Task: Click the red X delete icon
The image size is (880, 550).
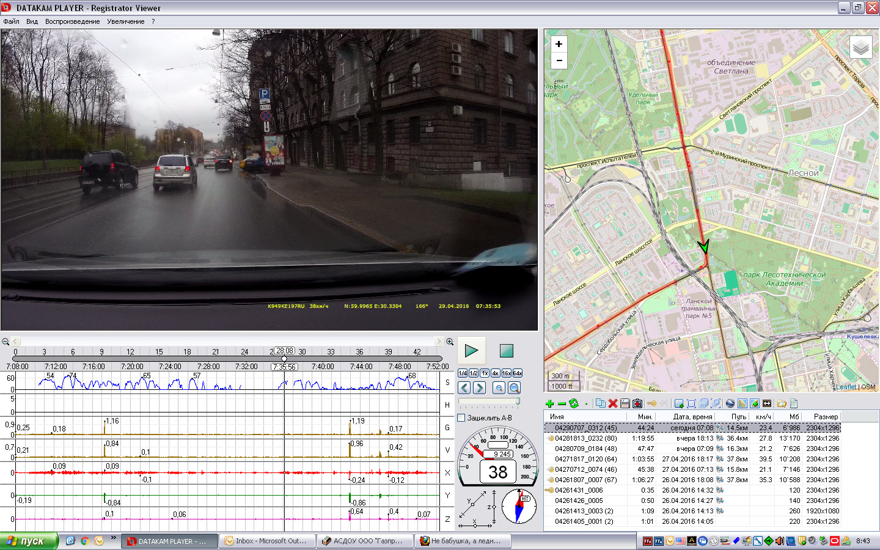Action: [612, 403]
